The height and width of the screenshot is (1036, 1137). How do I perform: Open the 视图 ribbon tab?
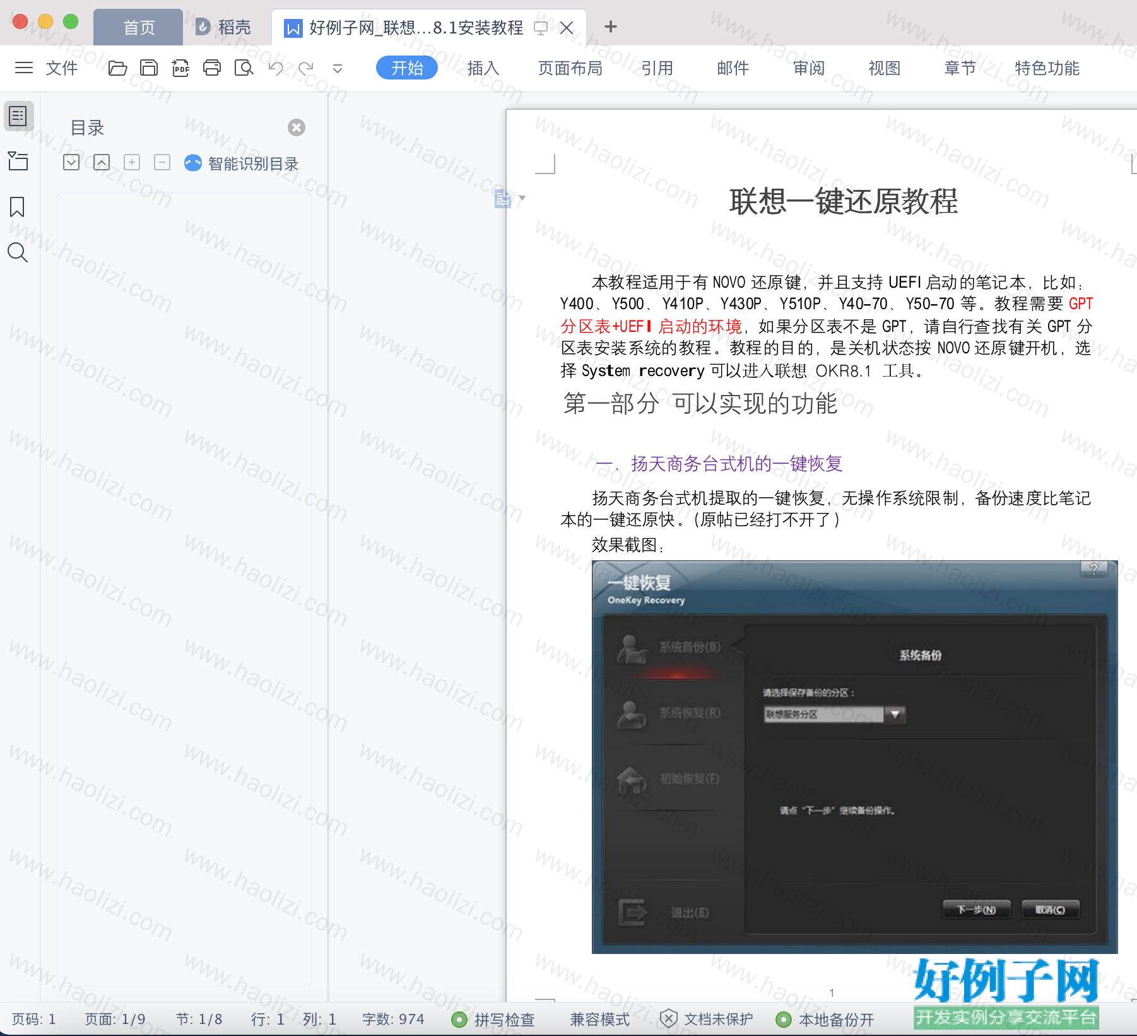(x=885, y=68)
